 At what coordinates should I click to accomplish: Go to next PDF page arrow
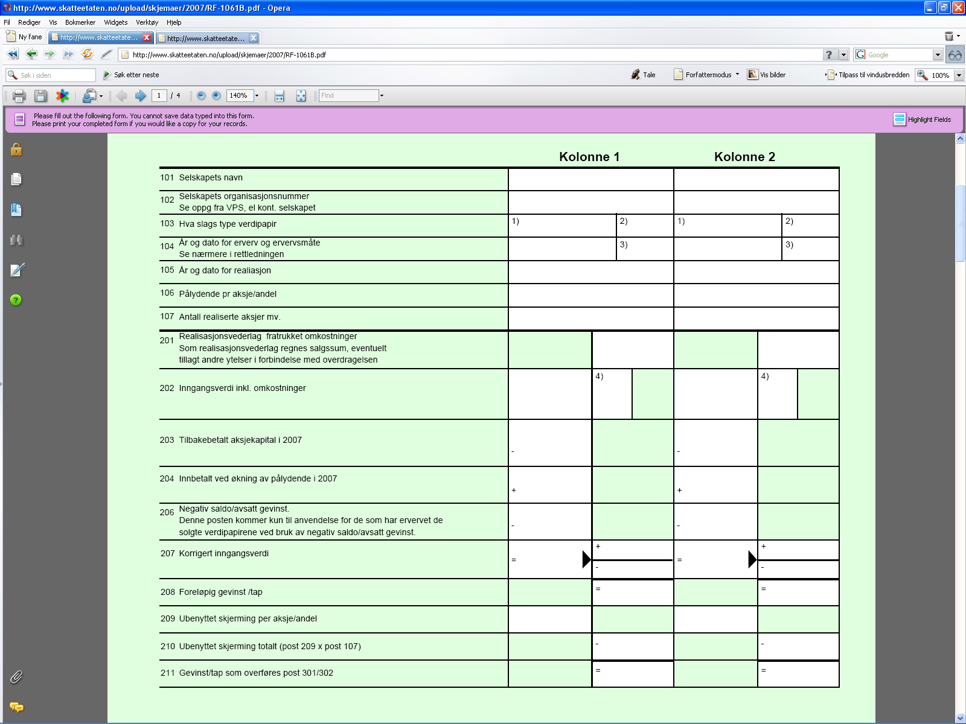tap(140, 95)
